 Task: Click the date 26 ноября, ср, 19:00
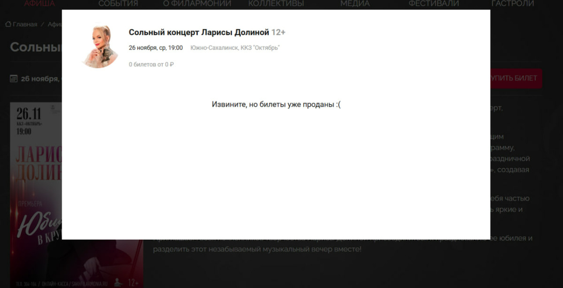click(156, 48)
